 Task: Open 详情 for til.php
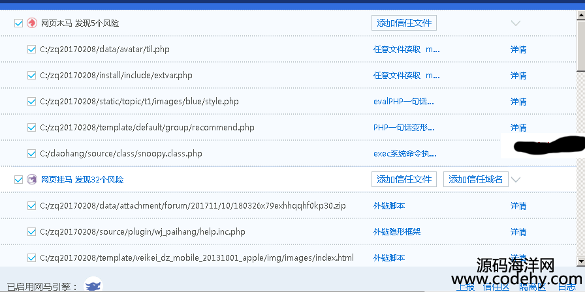coord(518,49)
